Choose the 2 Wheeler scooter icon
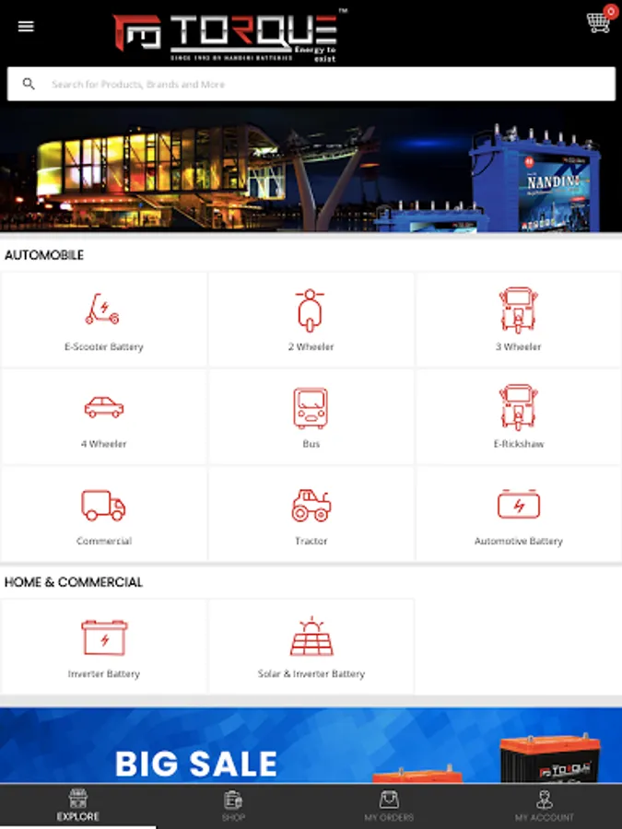This screenshot has width=622, height=829. pos(310,310)
